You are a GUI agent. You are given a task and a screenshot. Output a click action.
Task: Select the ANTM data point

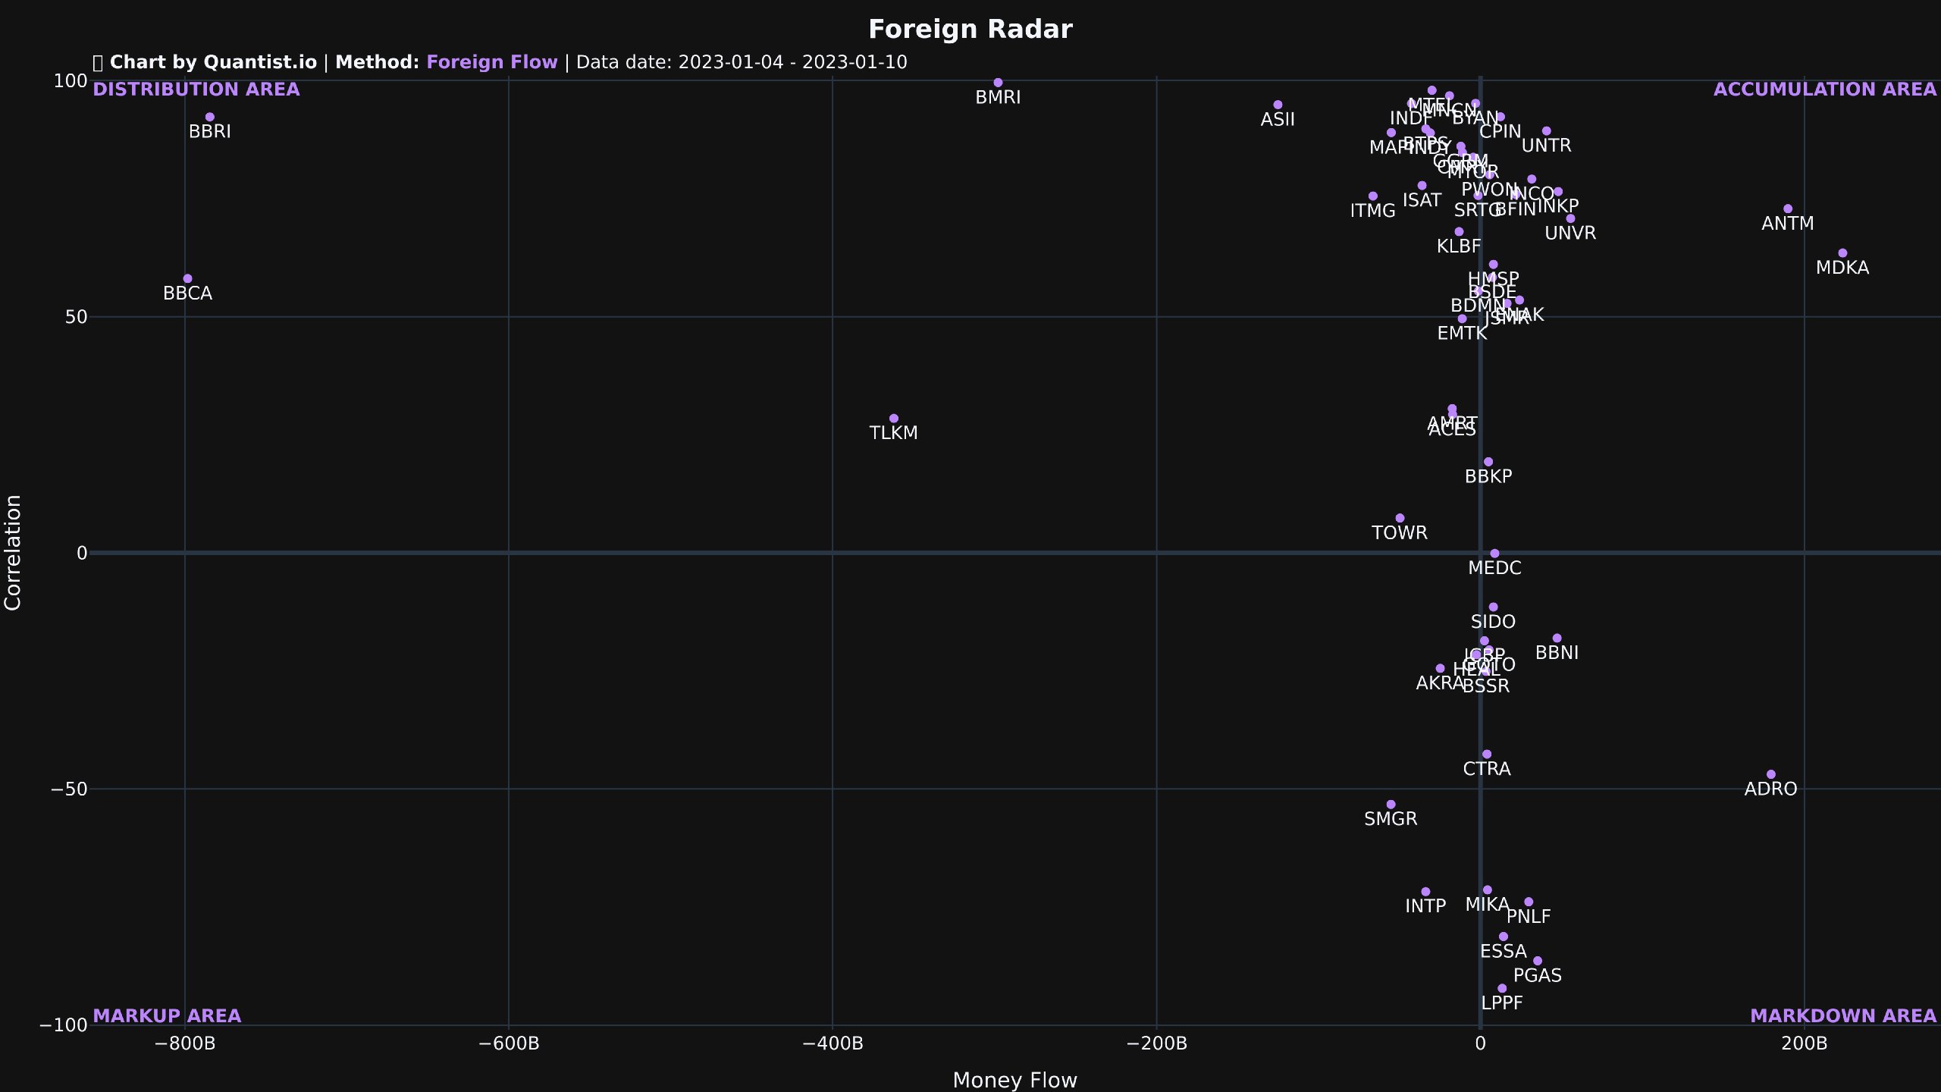click(x=1786, y=207)
